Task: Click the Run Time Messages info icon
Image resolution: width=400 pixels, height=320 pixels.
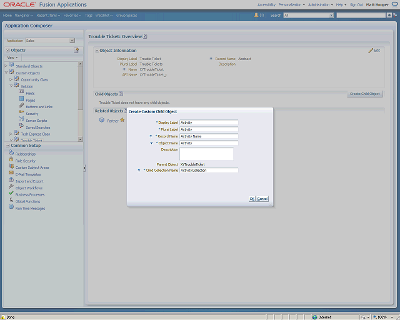Action: pyautogui.click(x=11, y=207)
